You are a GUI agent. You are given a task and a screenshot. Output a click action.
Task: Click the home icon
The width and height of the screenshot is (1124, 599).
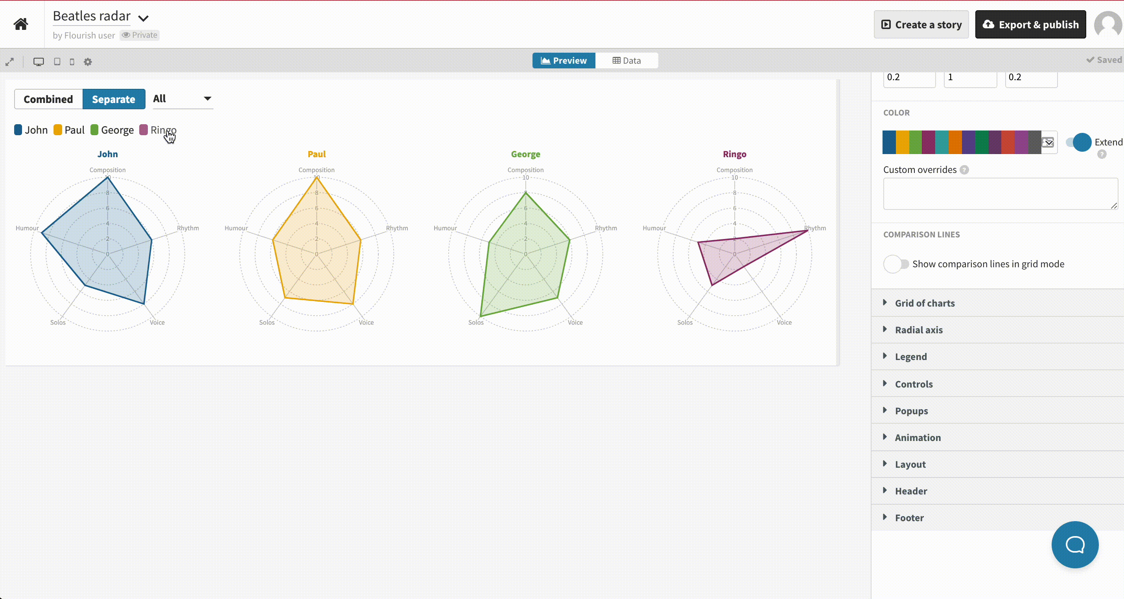point(20,24)
